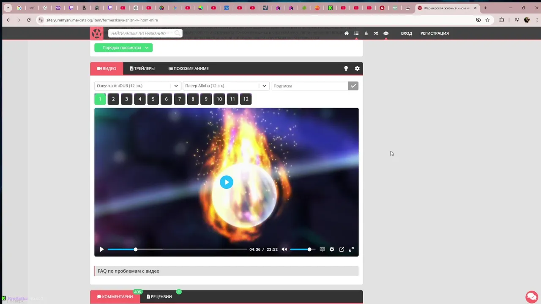The image size is (541, 304).
Task: Focus the Подписка input field
Action: [309, 86]
